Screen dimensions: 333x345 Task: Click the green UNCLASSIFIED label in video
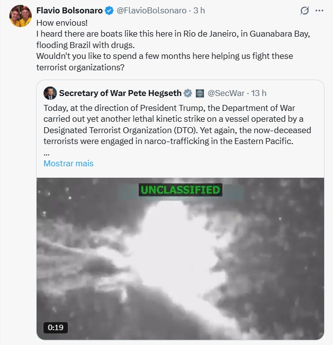tap(180, 190)
